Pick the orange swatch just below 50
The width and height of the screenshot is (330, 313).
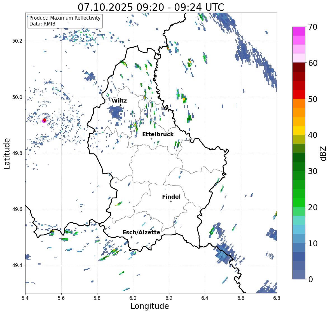(299, 103)
